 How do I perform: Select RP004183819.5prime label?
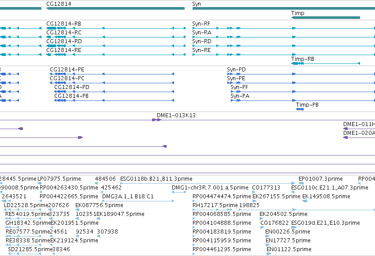click(222, 232)
